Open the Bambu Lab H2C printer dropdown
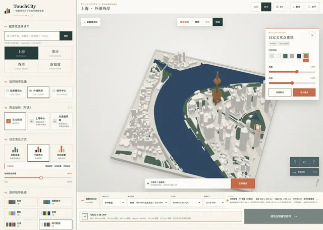Viewport: 323px width, 230px height. tap(186, 203)
